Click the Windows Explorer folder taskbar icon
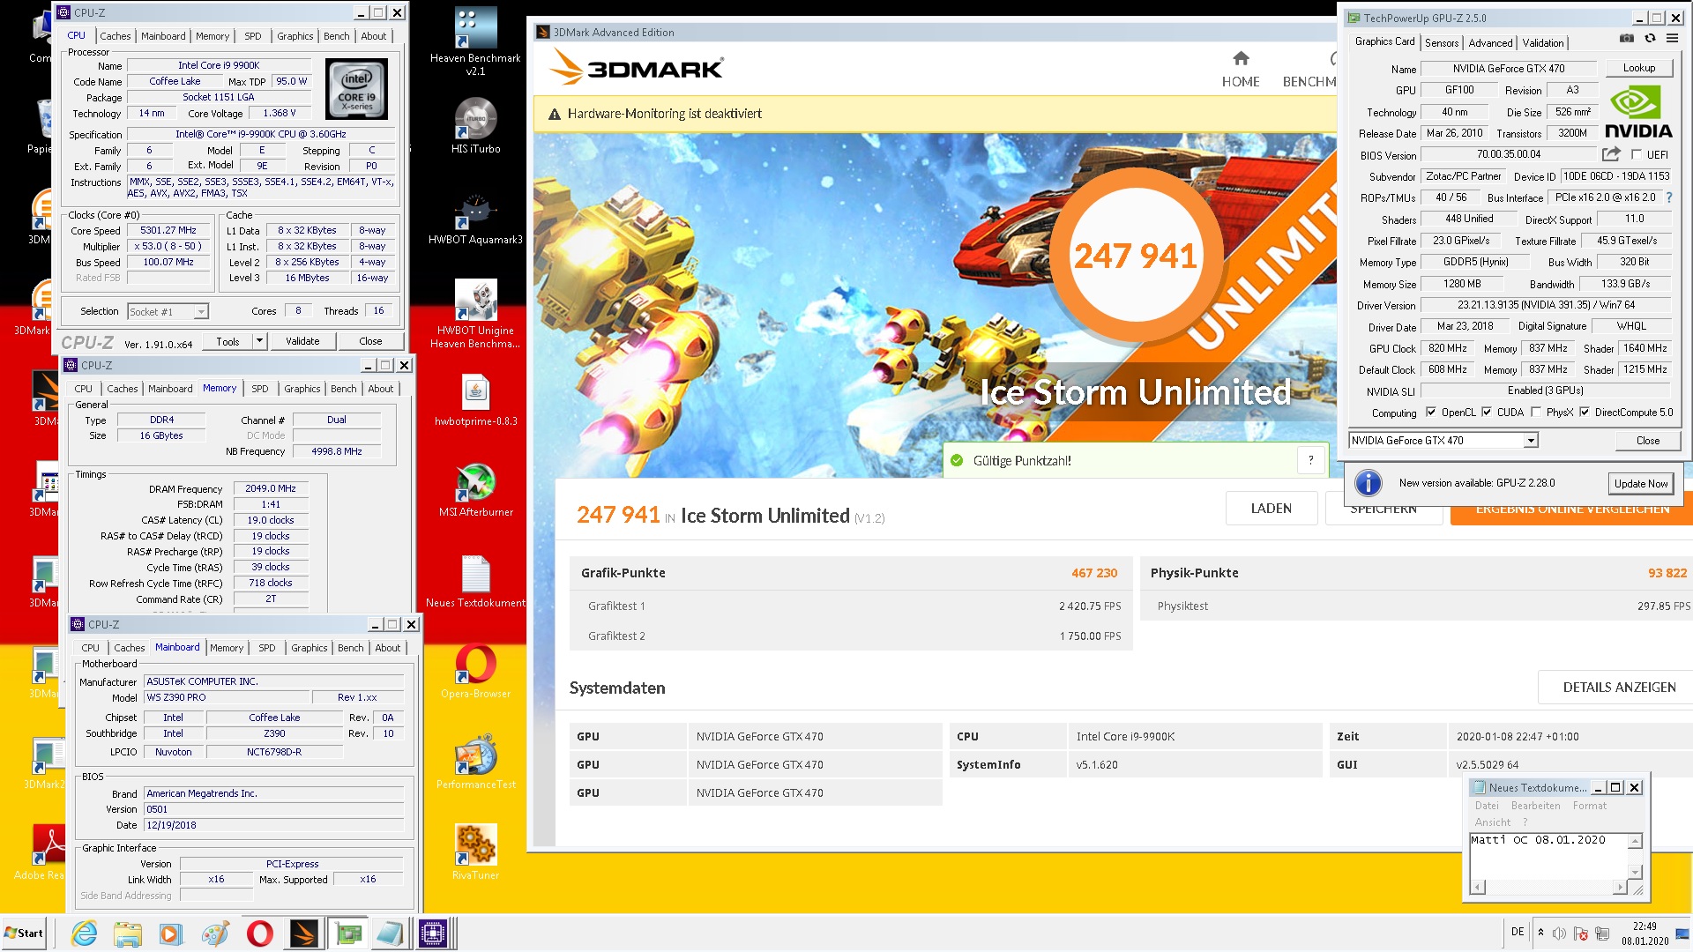Viewport: 1693px width, 952px height. pyautogui.click(x=128, y=933)
